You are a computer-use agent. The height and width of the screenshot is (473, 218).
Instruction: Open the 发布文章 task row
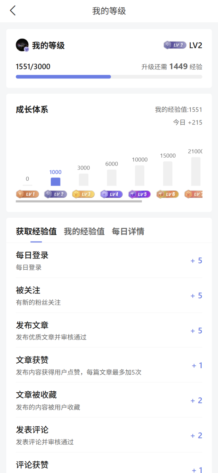click(109, 330)
